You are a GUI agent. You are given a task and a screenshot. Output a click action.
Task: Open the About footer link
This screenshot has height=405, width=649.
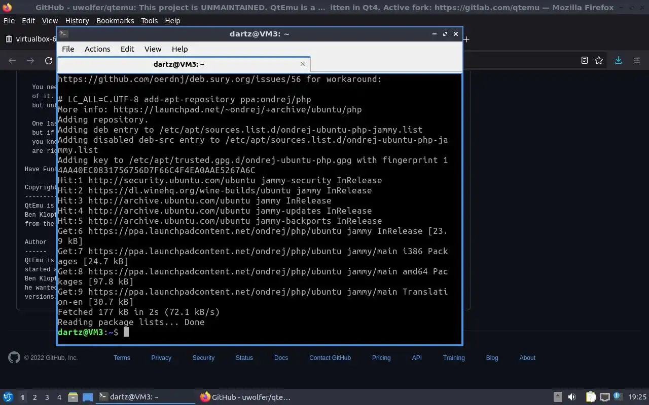tap(527, 358)
